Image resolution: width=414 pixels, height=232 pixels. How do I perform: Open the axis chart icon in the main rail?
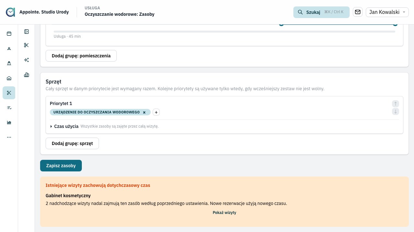9,122
